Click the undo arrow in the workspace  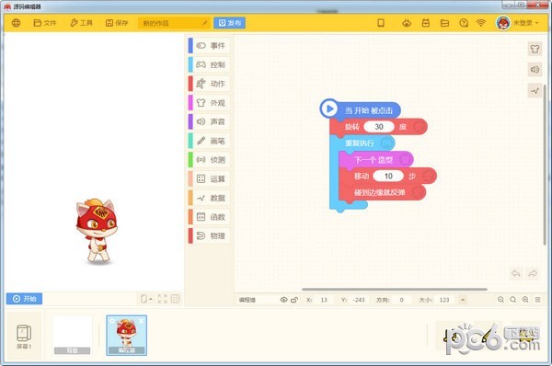[x=516, y=273]
